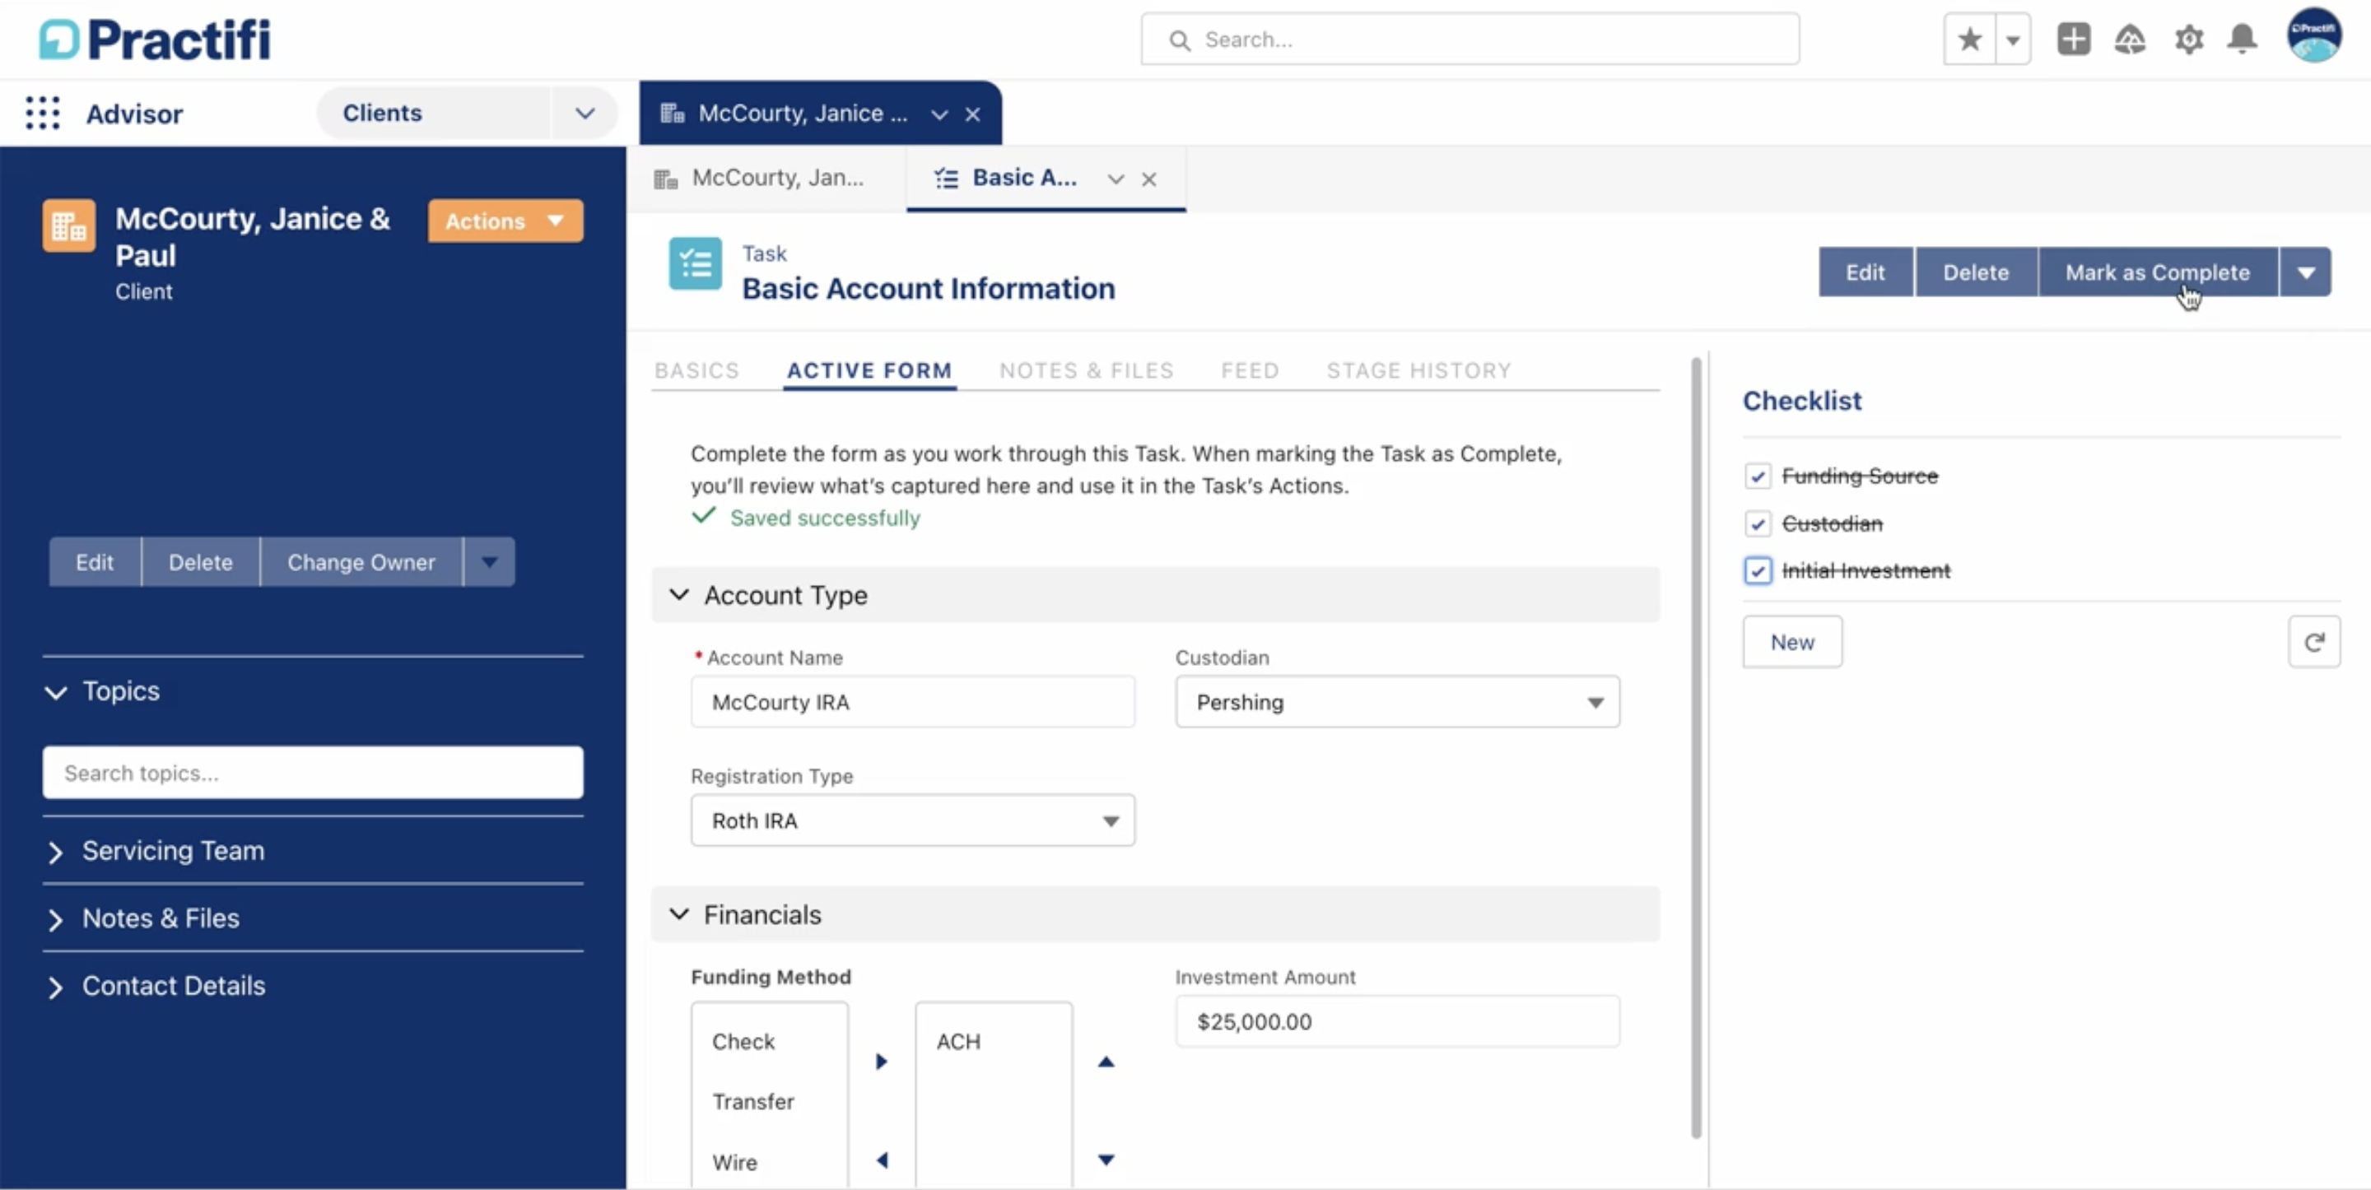The width and height of the screenshot is (2371, 1190).
Task: Uncheck the Custodian checklist item
Action: coord(1757,524)
